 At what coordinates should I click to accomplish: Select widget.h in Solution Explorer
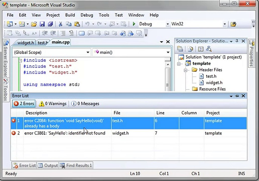(214, 82)
